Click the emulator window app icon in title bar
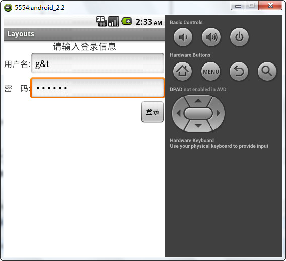The height and width of the screenshot is (261, 286). [8, 8]
